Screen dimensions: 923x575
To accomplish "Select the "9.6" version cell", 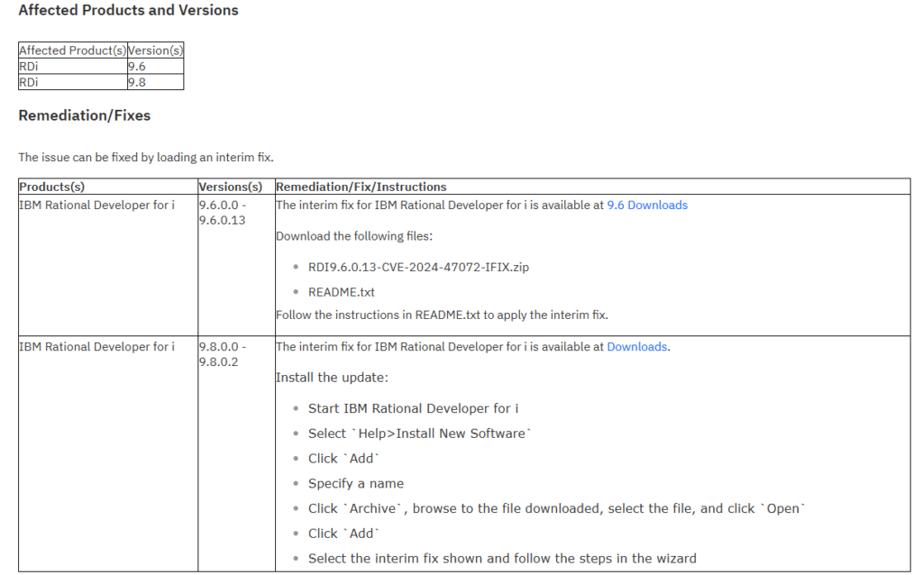I will tap(155, 66).
